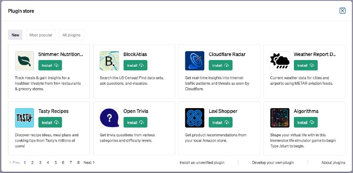
Task: Go to the Next page
Action: 89,162
